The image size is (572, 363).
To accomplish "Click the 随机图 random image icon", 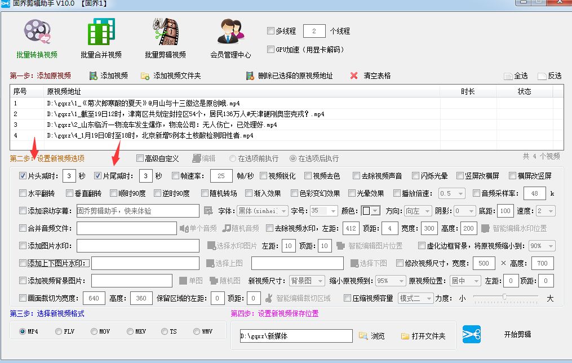I will point(214,281).
